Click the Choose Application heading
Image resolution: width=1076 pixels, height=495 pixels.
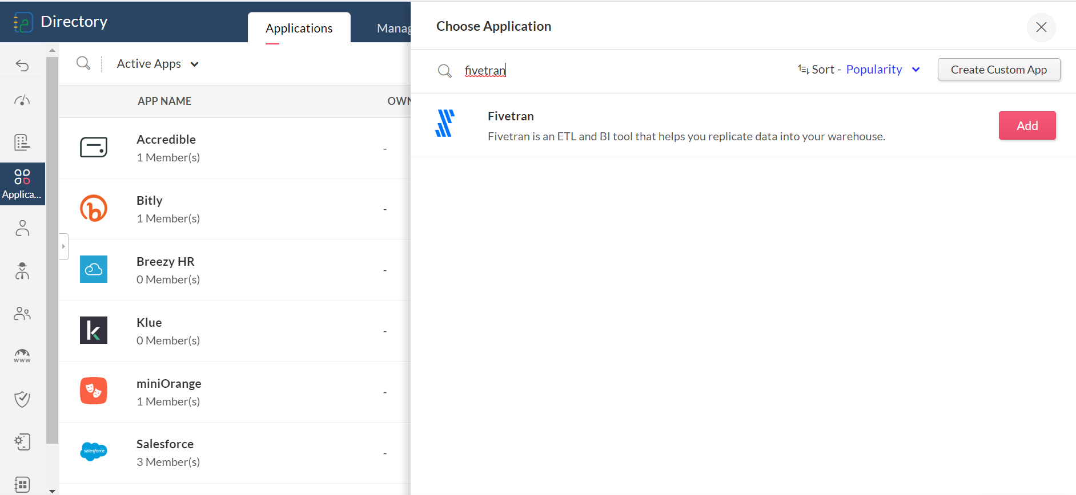click(493, 26)
